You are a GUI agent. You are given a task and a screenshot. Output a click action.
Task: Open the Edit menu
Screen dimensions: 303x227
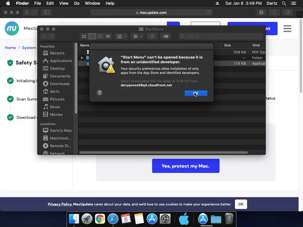pyautogui.click(x=50, y=3)
